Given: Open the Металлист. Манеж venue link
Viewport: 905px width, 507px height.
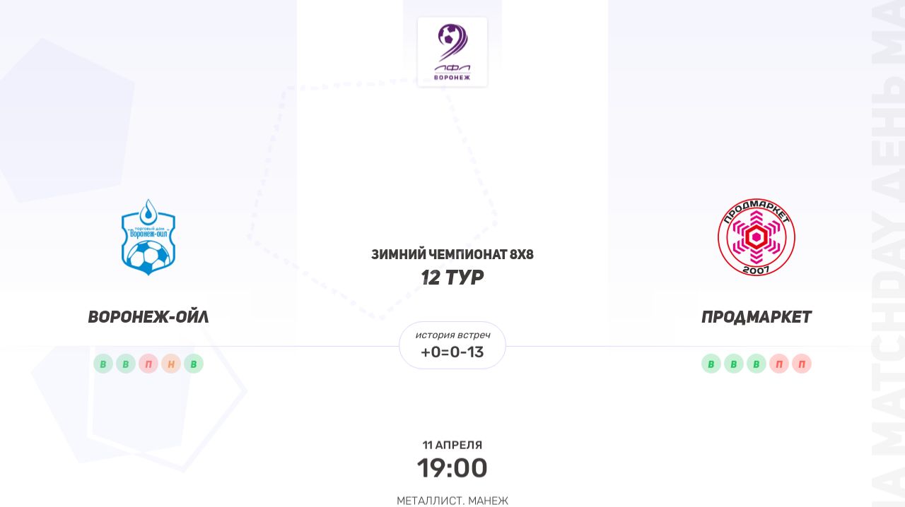Looking at the screenshot, I should 452,501.
